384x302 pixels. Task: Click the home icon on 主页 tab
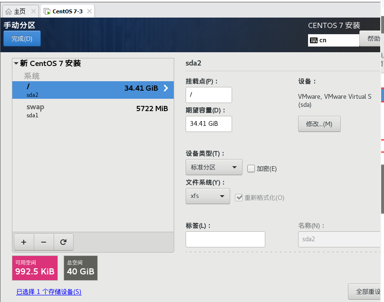9,11
